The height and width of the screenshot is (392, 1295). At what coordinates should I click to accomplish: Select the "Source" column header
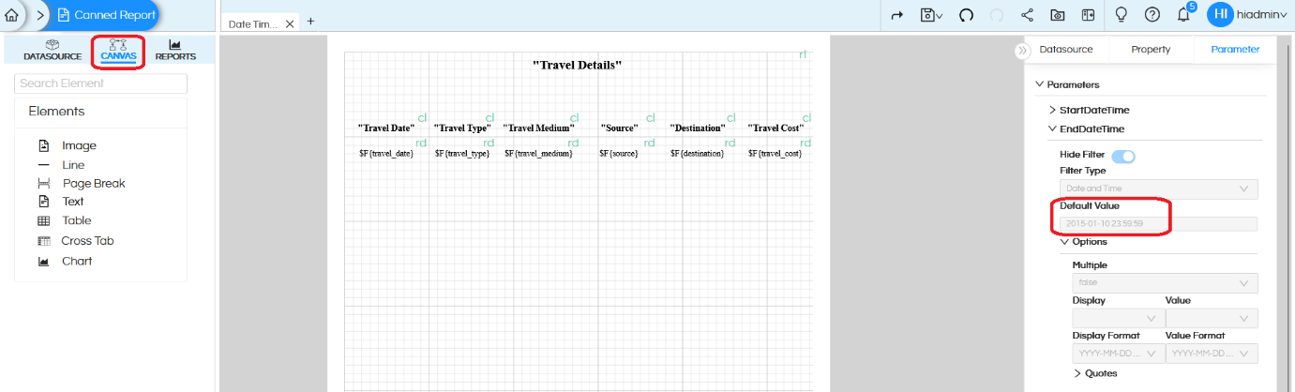(619, 128)
